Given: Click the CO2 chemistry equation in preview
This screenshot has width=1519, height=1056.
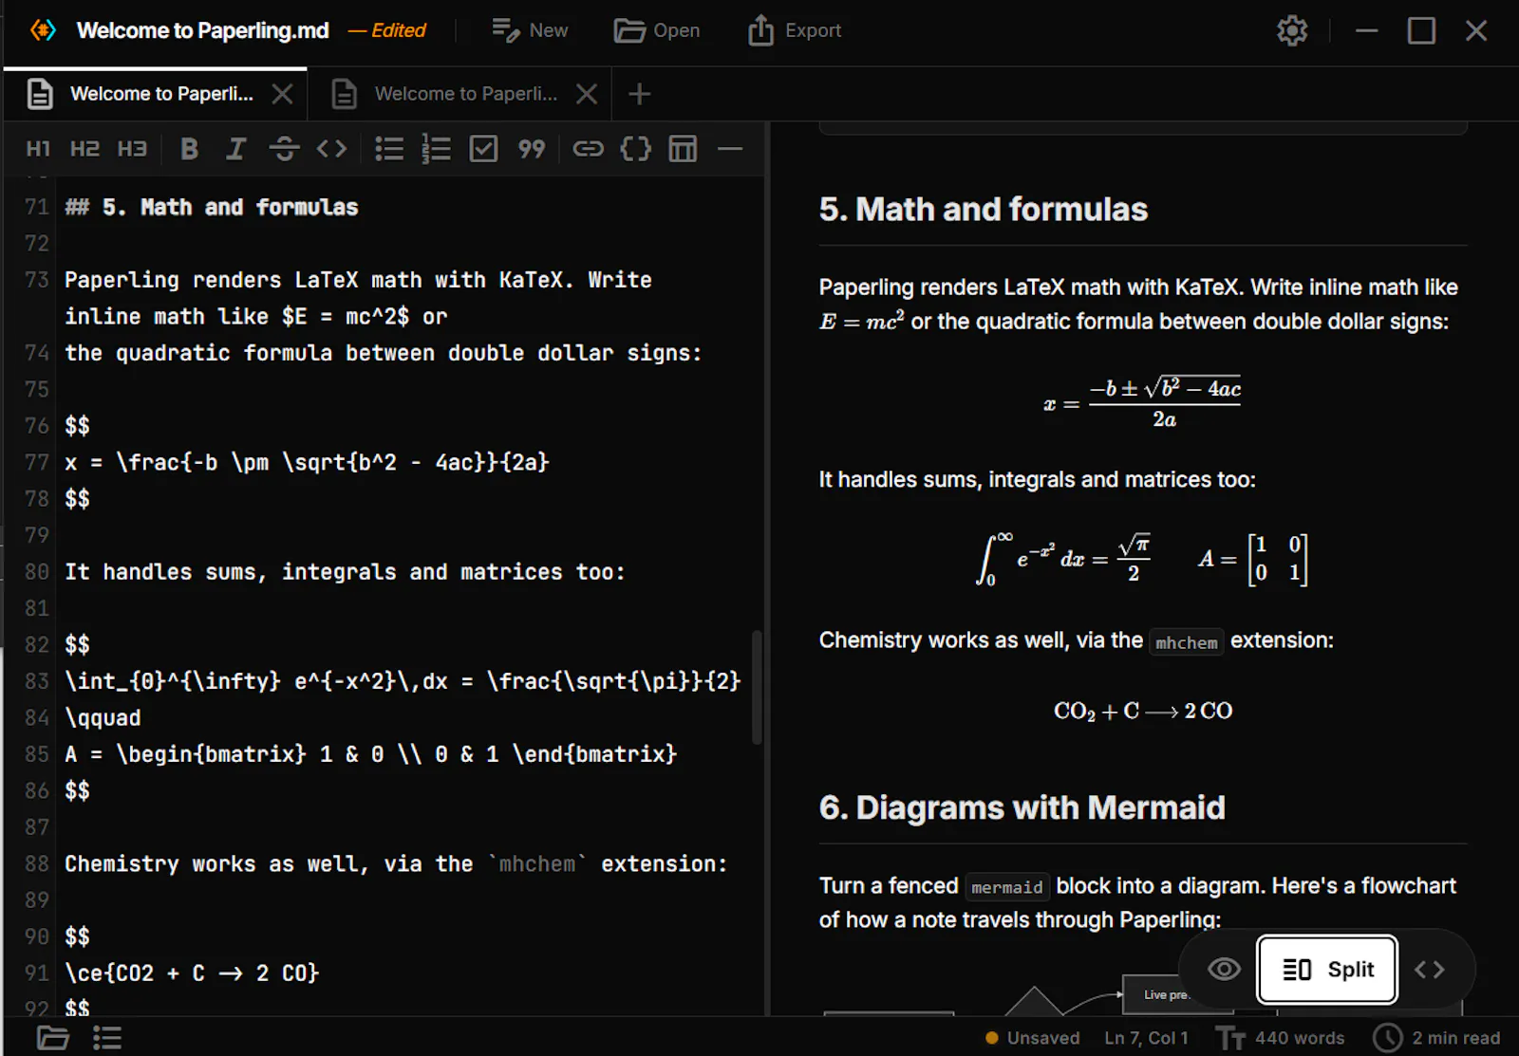Looking at the screenshot, I should coord(1143,712).
